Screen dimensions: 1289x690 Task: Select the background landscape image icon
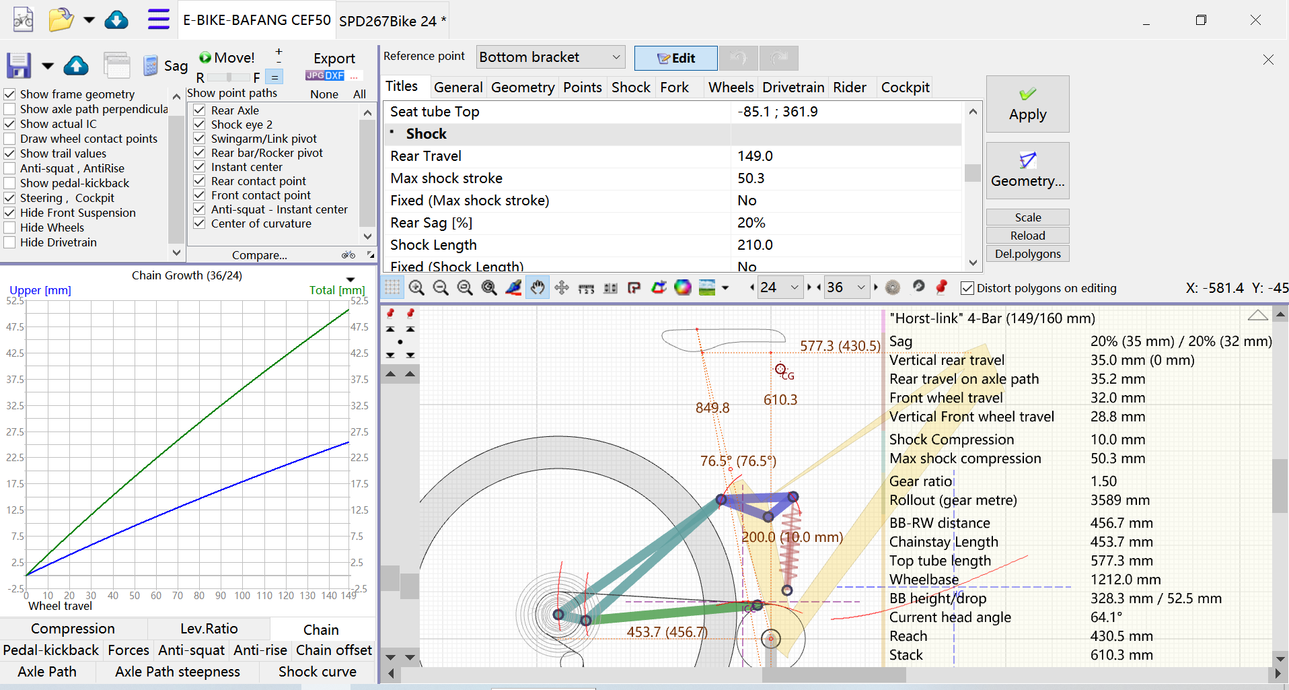click(707, 288)
